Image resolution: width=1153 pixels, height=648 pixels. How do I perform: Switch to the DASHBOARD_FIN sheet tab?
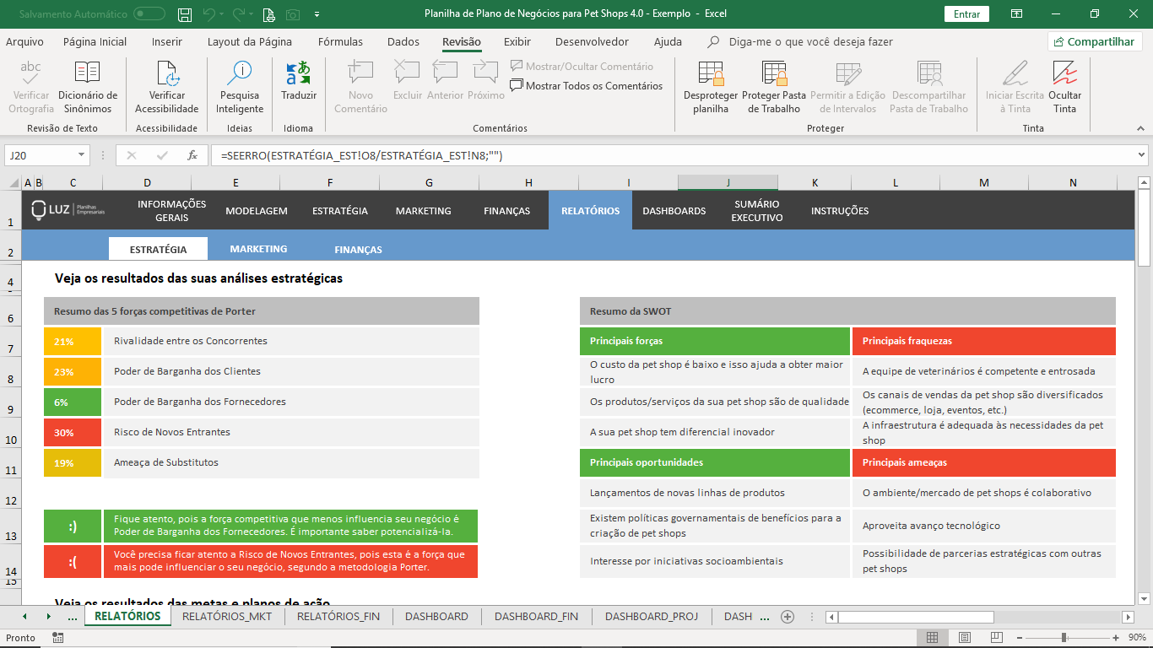[536, 617]
